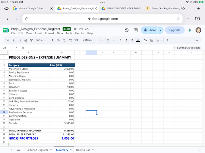Star the Prejol_Designs_Expense_Register document
The image size is (205, 153).
coord(75,29)
